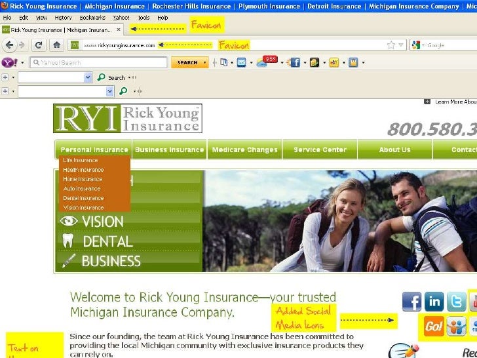Open the Service Center nav item
This screenshot has width=477, height=358.
pyautogui.click(x=320, y=149)
